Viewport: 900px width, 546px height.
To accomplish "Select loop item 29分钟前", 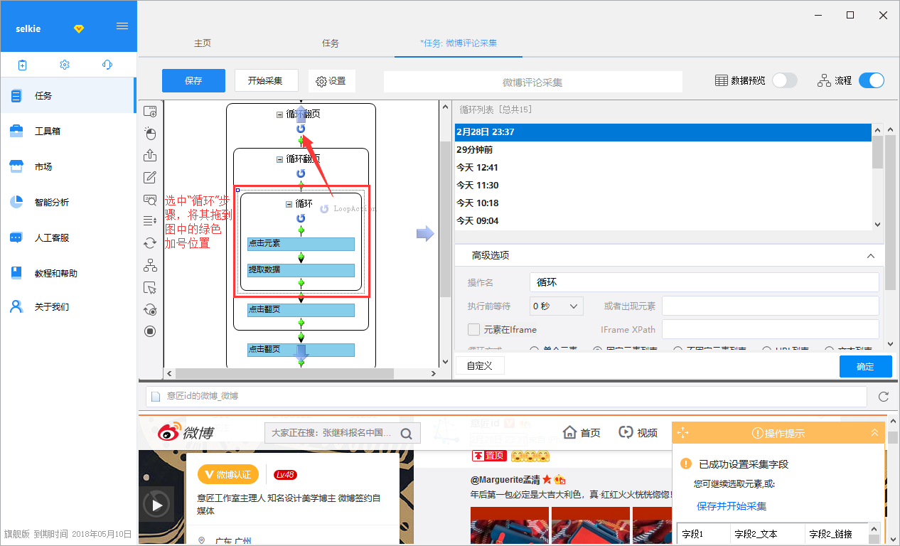I will point(663,150).
